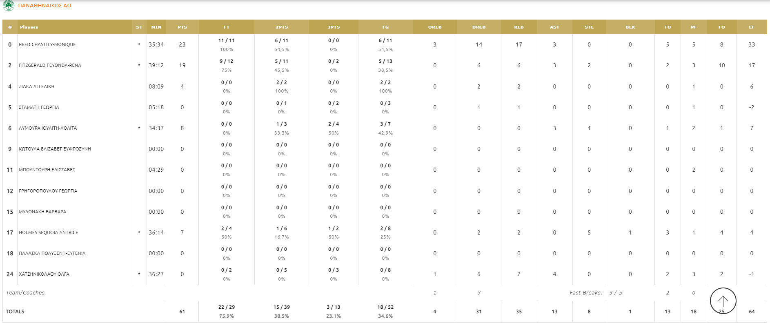The image size is (770, 323).
Task: Click the AST column header
Action: [554, 27]
